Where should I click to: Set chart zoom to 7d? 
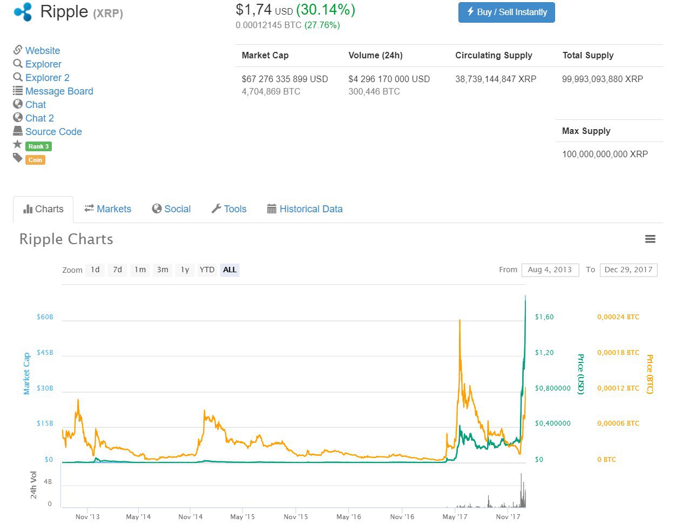pyautogui.click(x=118, y=270)
